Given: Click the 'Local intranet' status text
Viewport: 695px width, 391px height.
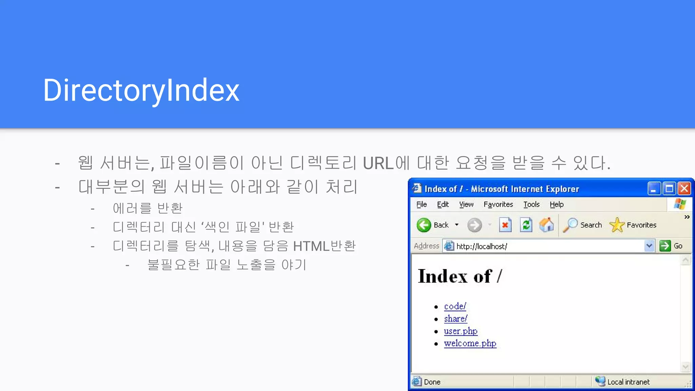Looking at the screenshot, I should 628,382.
